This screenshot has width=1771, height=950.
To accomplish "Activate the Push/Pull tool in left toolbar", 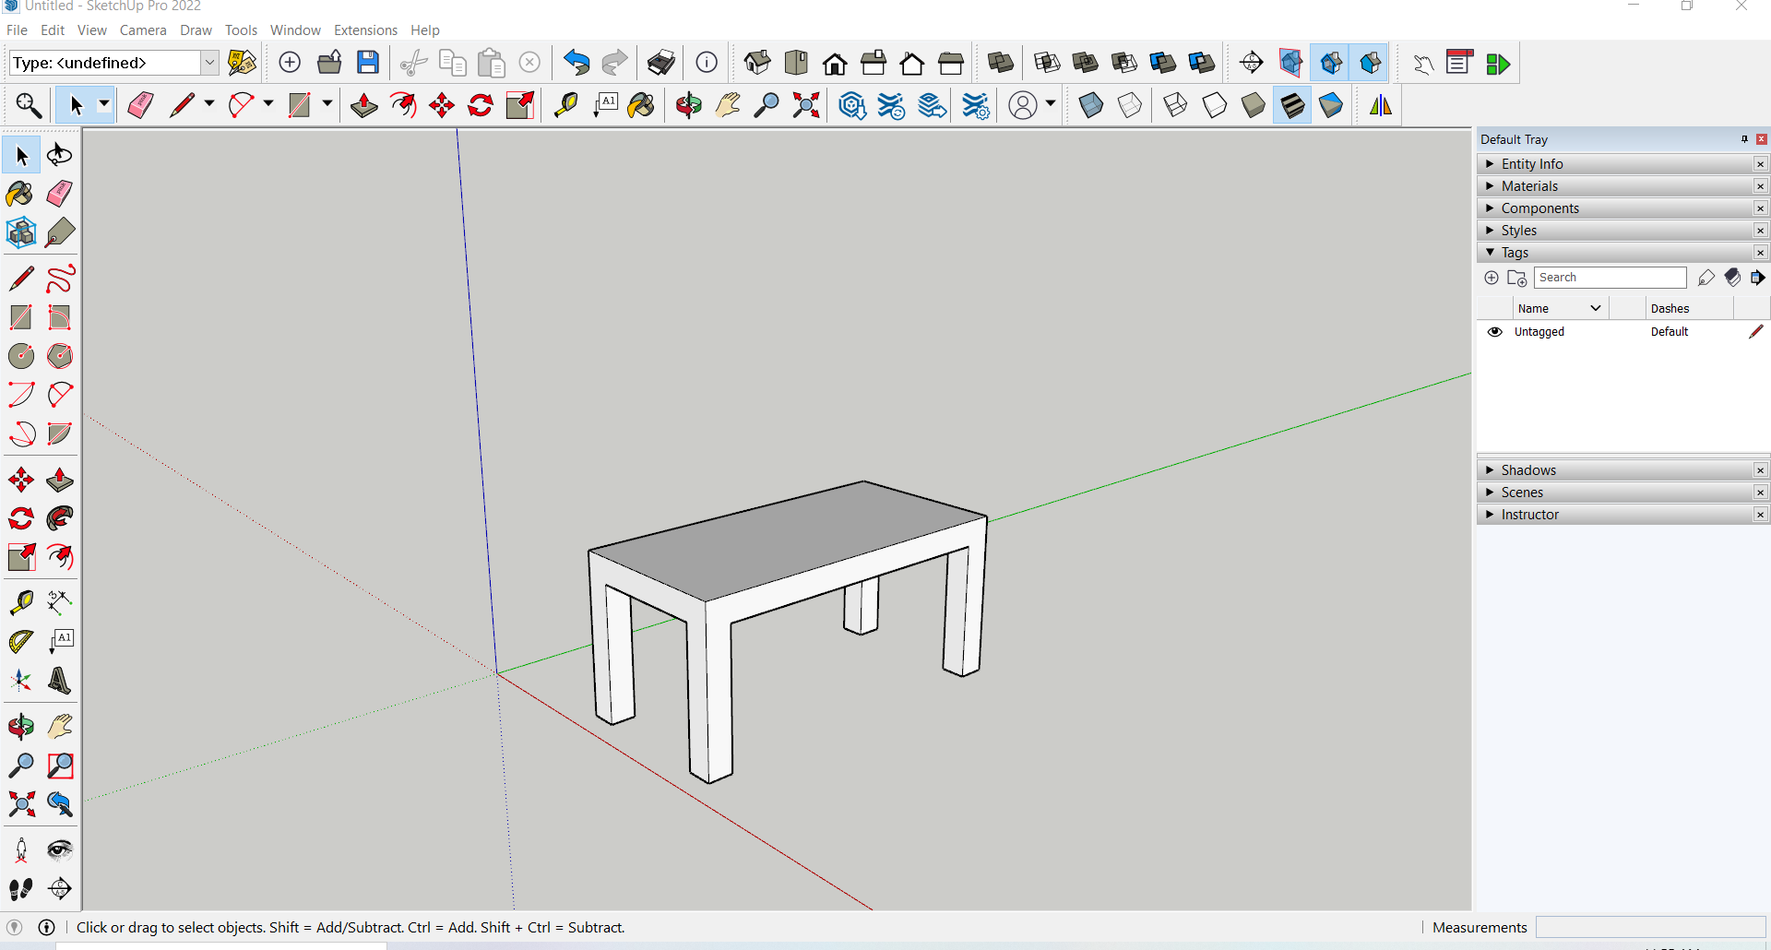I will tap(60, 480).
